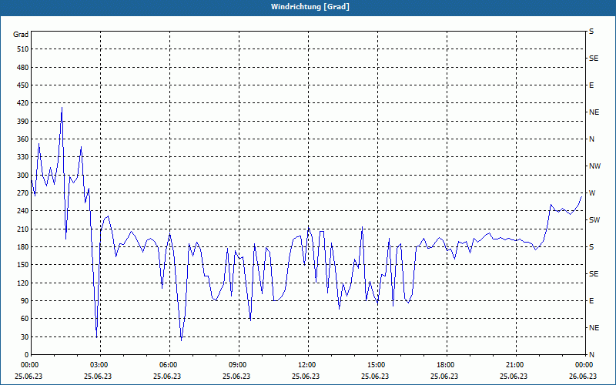Select the 510 y-axis value
This screenshot has width=616, height=385.
tap(23, 49)
